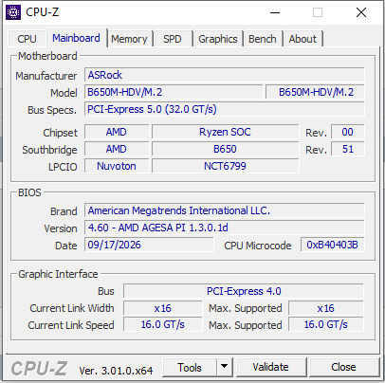Viewport: 385px width, 383px height.
Task: Click the Current Link Width label
Action: 72,308
